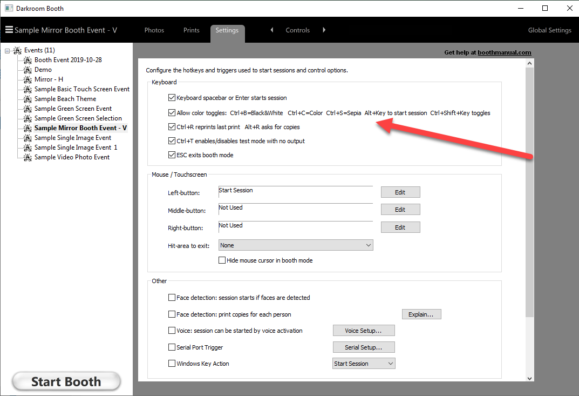Click the Middle-button Not Used field
This screenshot has width=579, height=396.
click(296, 210)
